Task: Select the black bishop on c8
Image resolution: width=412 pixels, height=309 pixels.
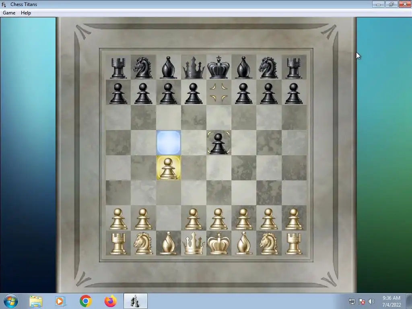Action: pyautogui.click(x=168, y=68)
